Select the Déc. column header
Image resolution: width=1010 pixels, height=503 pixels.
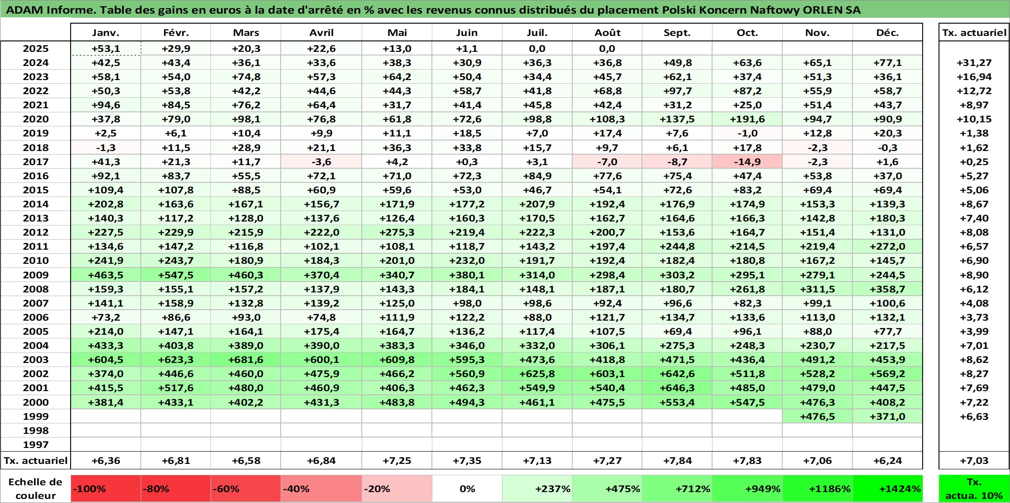tap(887, 33)
